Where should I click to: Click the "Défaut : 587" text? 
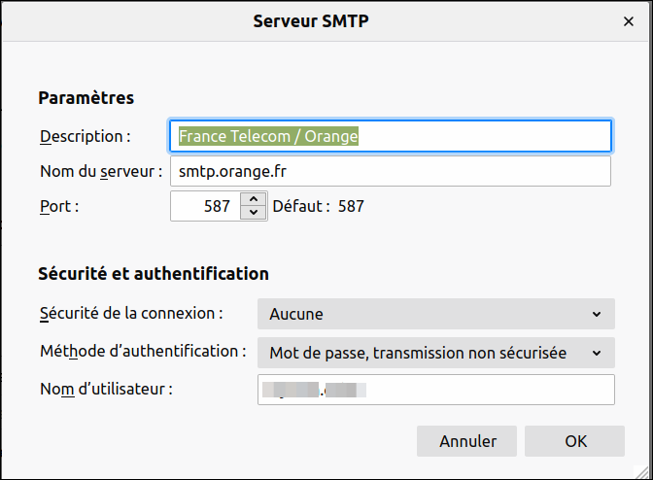coord(319,206)
